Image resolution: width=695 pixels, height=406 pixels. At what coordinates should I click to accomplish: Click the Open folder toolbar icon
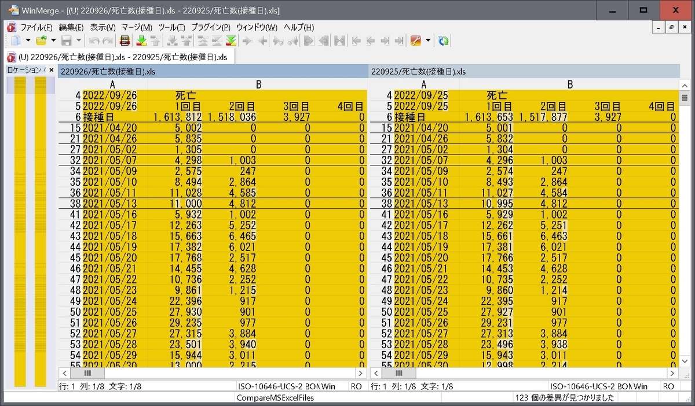click(x=41, y=40)
